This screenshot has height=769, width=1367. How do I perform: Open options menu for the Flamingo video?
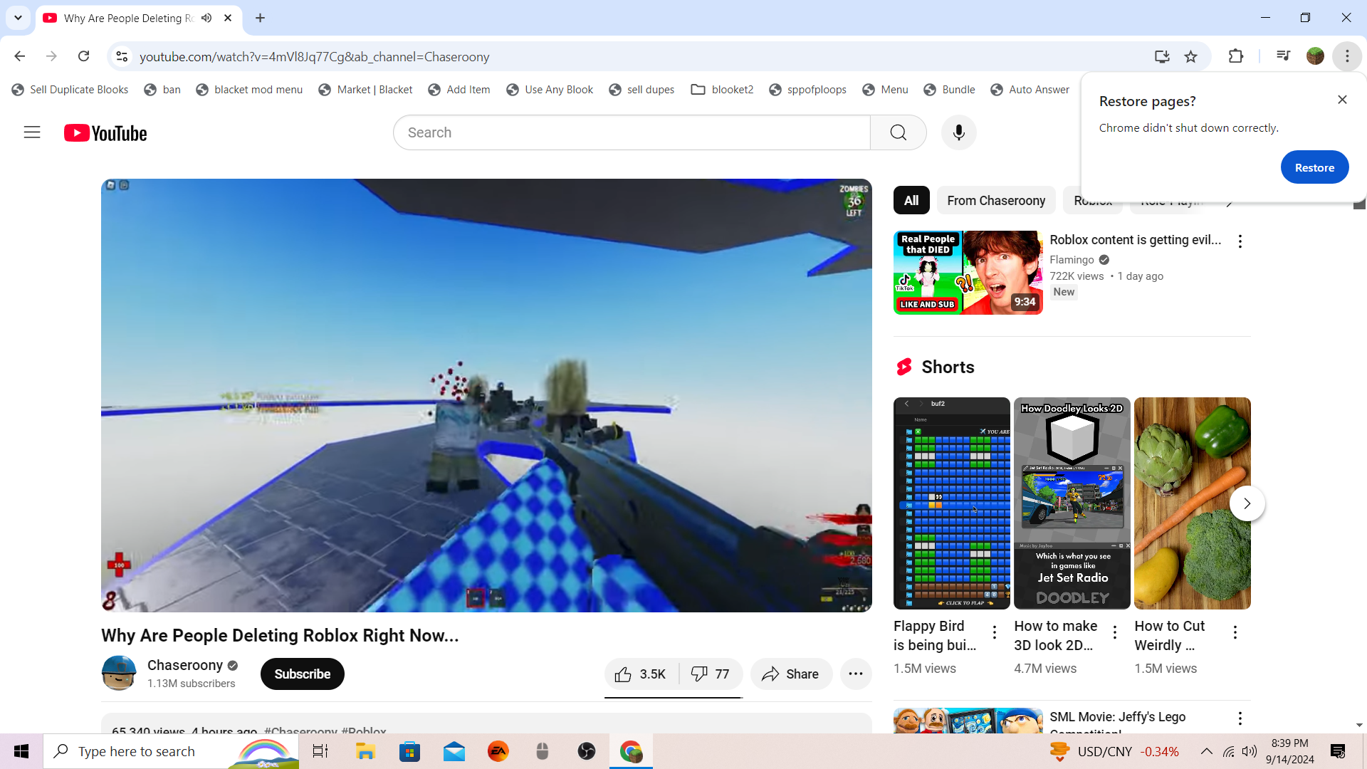pyautogui.click(x=1240, y=241)
